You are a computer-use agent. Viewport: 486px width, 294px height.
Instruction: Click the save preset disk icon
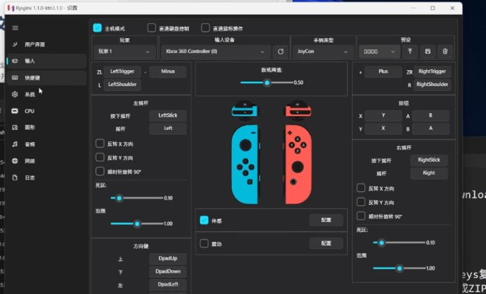pos(428,52)
